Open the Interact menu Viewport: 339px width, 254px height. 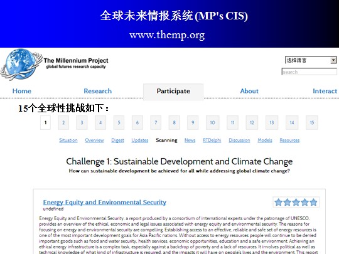point(325,91)
